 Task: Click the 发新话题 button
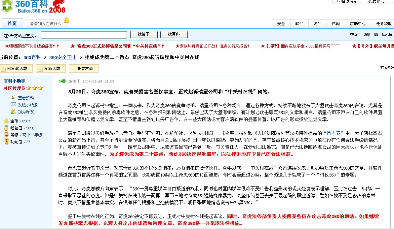(51, 69)
